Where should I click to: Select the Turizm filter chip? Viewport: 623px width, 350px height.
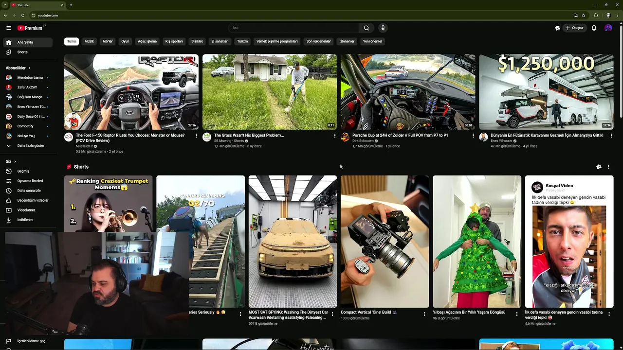(x=242, y=41)
